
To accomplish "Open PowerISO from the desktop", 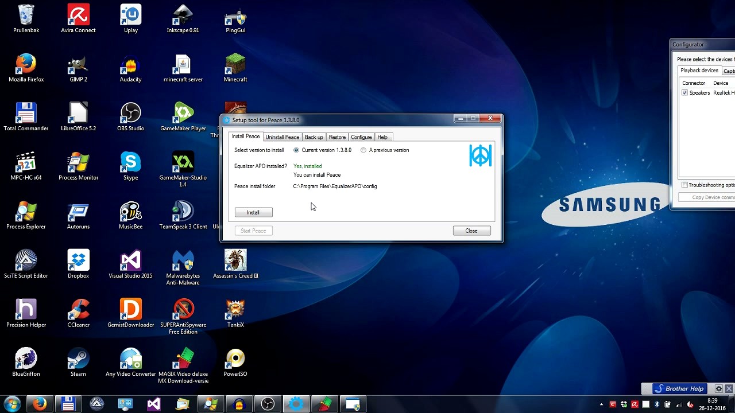I will (x=235, y=359).
